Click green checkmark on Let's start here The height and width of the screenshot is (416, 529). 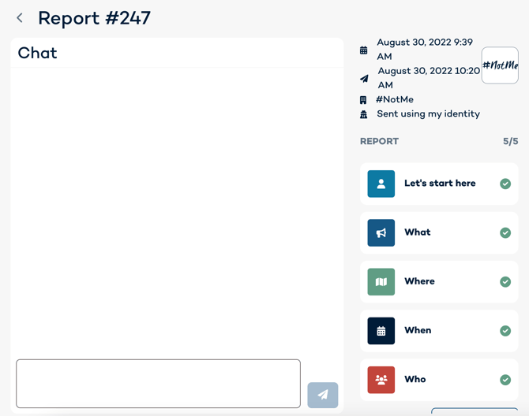pyautogui.click(x=505, y=184)
